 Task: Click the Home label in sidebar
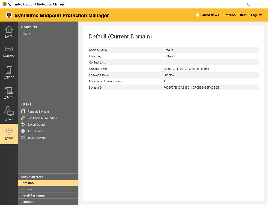coord(9,36)
